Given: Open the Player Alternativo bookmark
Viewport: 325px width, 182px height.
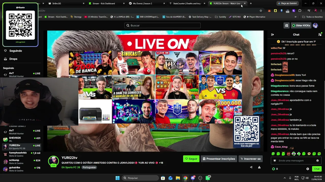Looking at the screenshot, I should pos(254,17).
